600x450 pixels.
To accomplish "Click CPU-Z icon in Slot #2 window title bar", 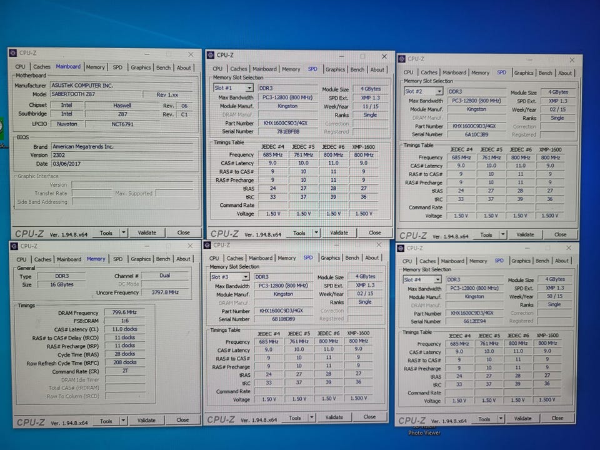I will pos(401,59).
